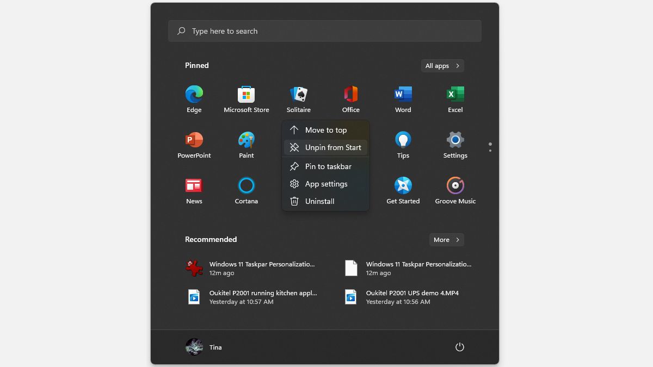653x367 pixels.
Task: Open App settings from context menu
Action: [325, 184]
